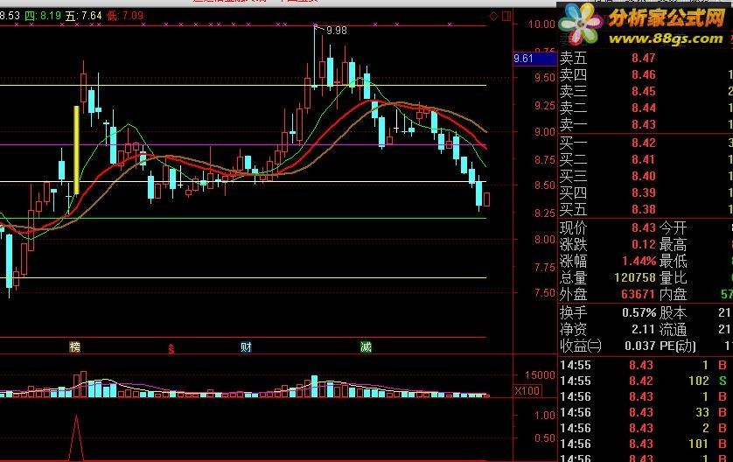
Task: Click the 换手 0.57% turnover value
Action: pos(639,312)
